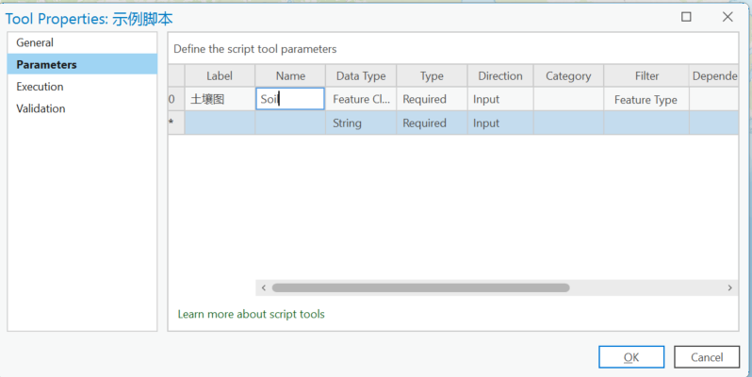
Task: Open the Feature Class data type cell
Action: pos(361,99)
